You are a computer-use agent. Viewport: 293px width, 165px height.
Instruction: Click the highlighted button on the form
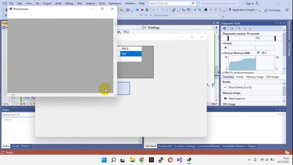coord(124,88)
